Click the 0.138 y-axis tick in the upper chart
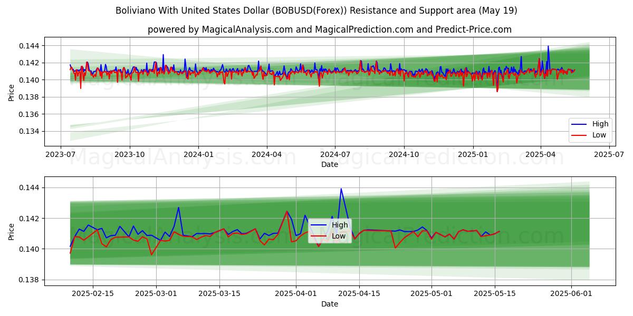This screenshot has width=633, height=316. [30, 97]
